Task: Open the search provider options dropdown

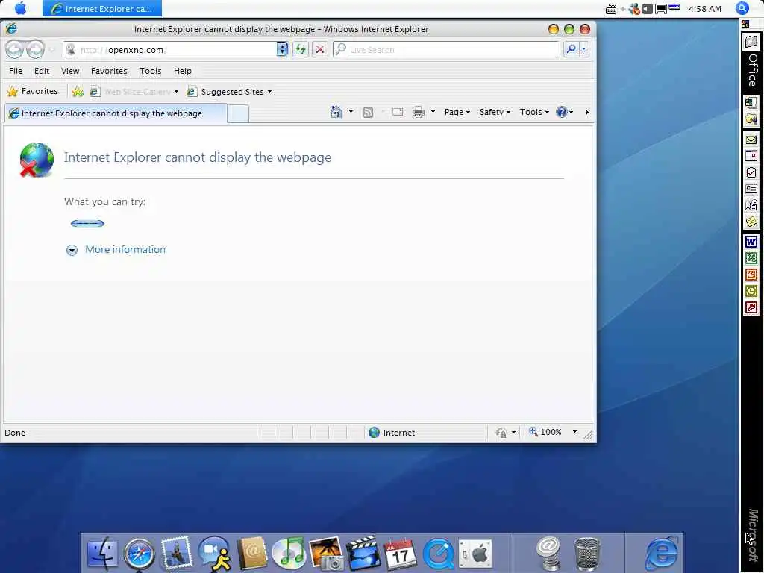Action: [x=583, y=49]
